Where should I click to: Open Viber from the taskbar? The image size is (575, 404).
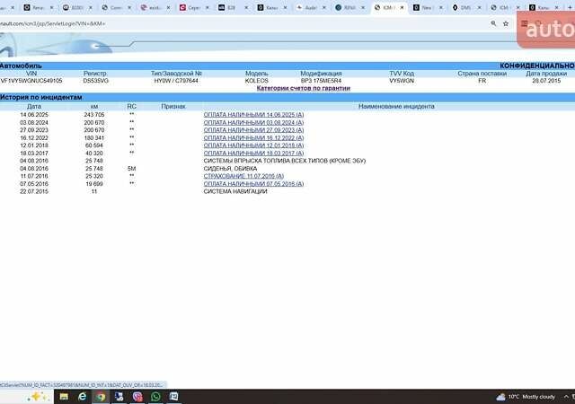[x=137, y=396]
